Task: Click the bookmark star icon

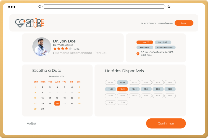Action: pos(169,6)
